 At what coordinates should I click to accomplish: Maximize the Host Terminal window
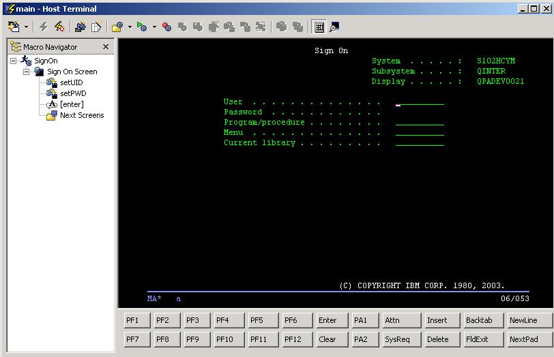click(x=534, y=8)
